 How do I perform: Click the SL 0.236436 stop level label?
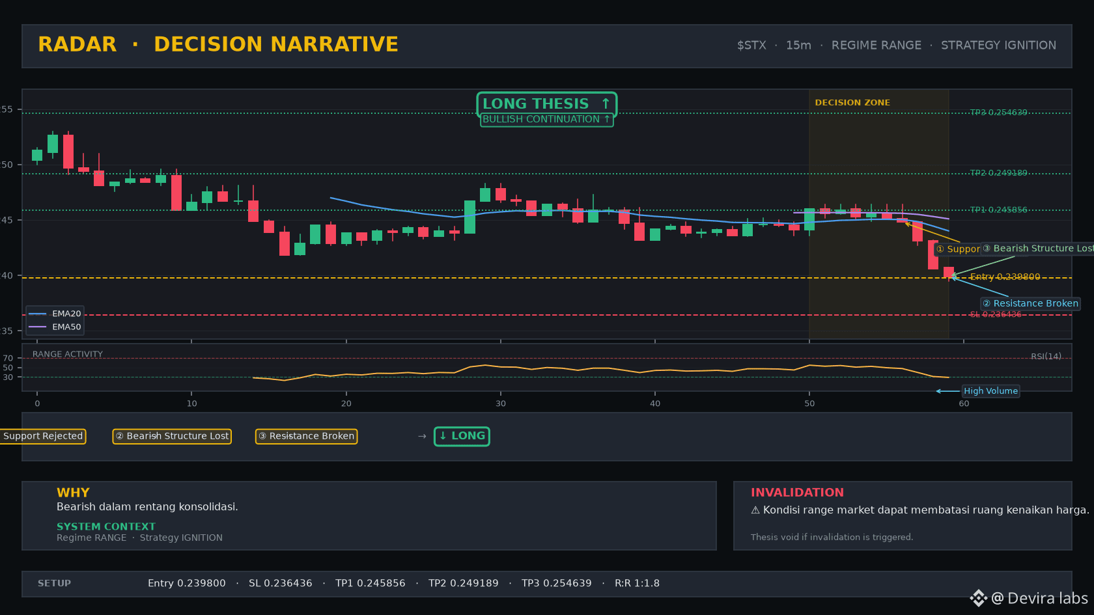[996, 314]
